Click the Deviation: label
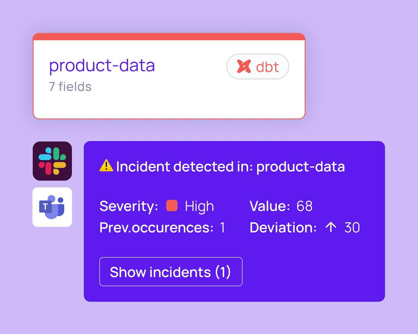This screenshot has width=418, height=334. [x=283, y=228]
